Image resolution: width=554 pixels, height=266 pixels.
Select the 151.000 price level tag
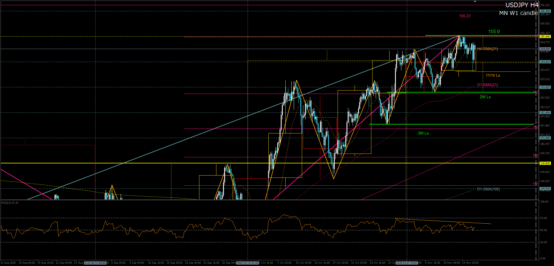click(545, 138)
